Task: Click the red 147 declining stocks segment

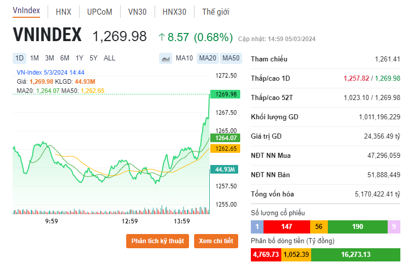Action: pos(287,227)
